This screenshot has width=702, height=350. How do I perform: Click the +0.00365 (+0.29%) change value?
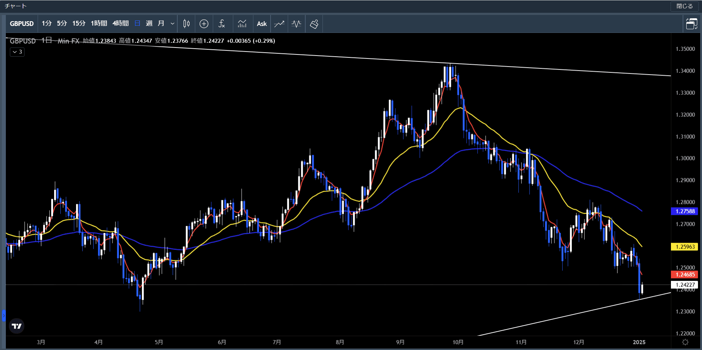(251, 41)
